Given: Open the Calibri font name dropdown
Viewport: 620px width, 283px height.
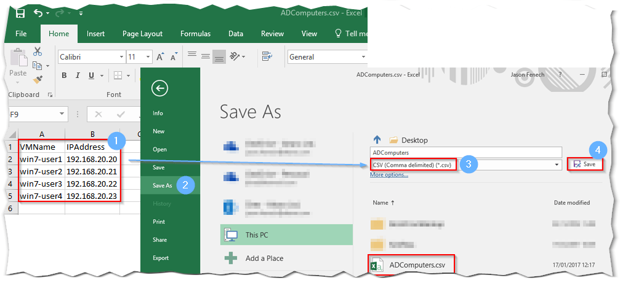Looking at the screenshot, I should pos(122,57).
